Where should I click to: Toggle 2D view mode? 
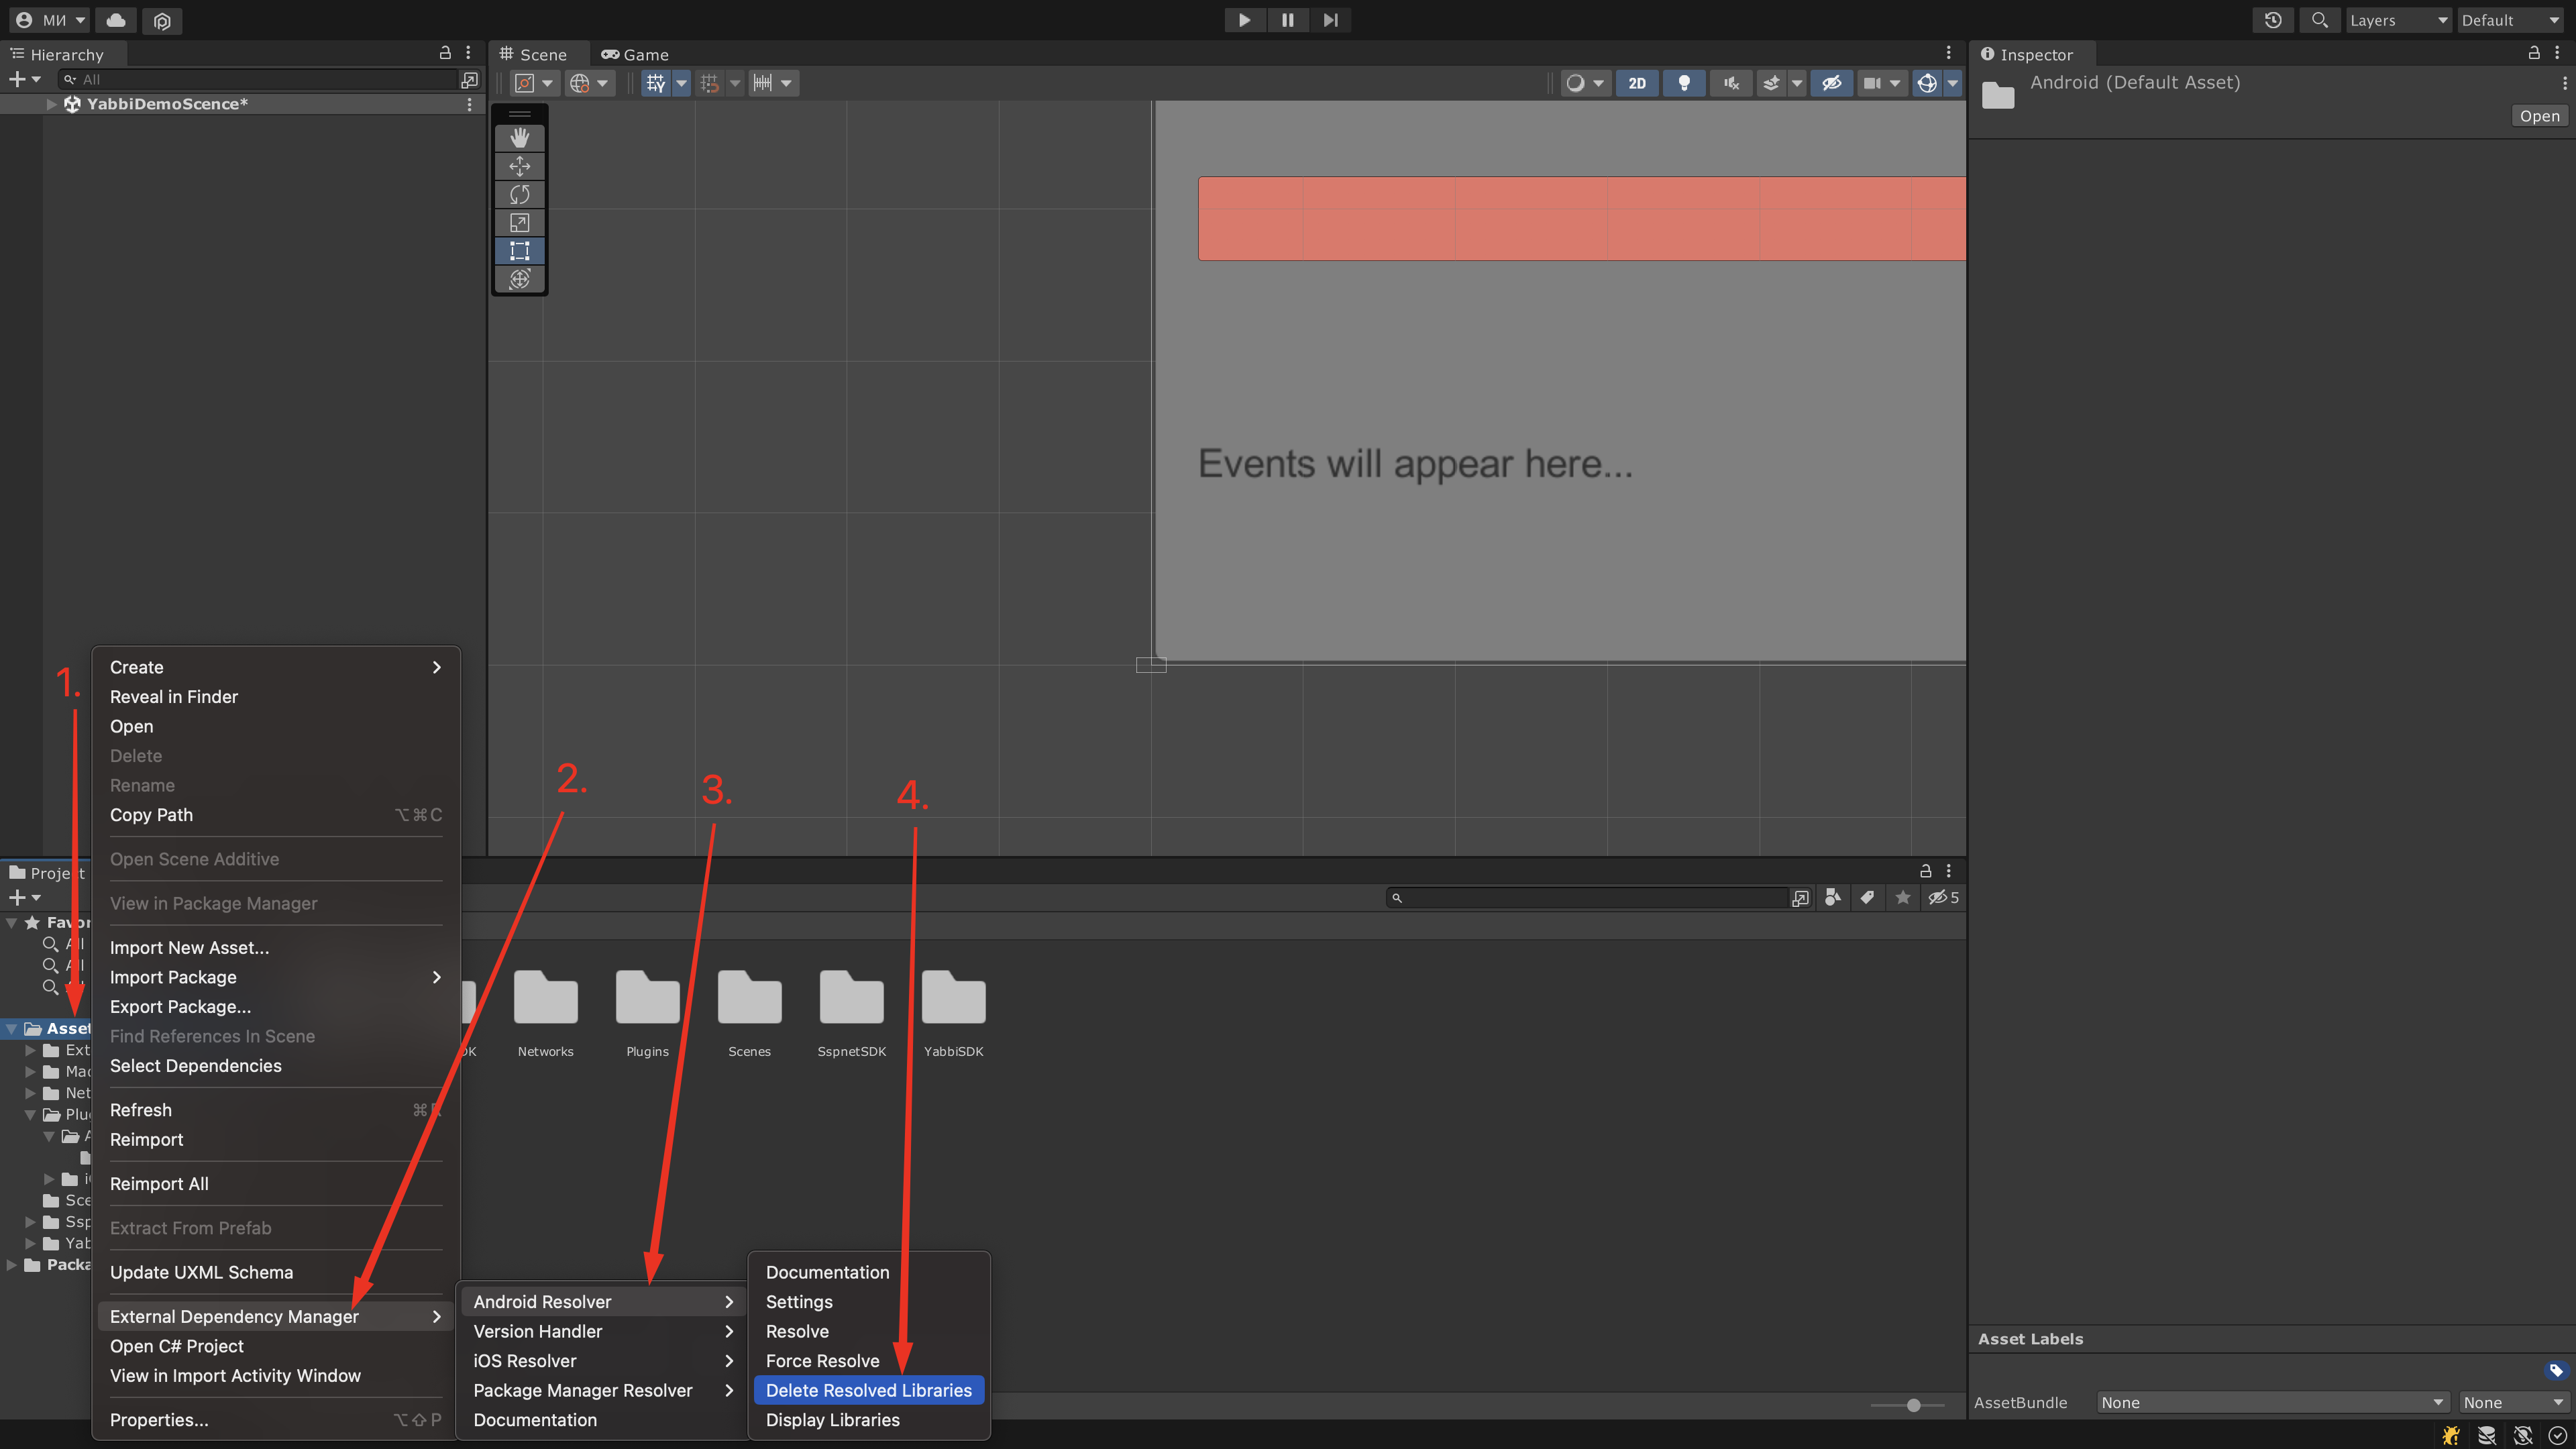(x=1636, y=83)
